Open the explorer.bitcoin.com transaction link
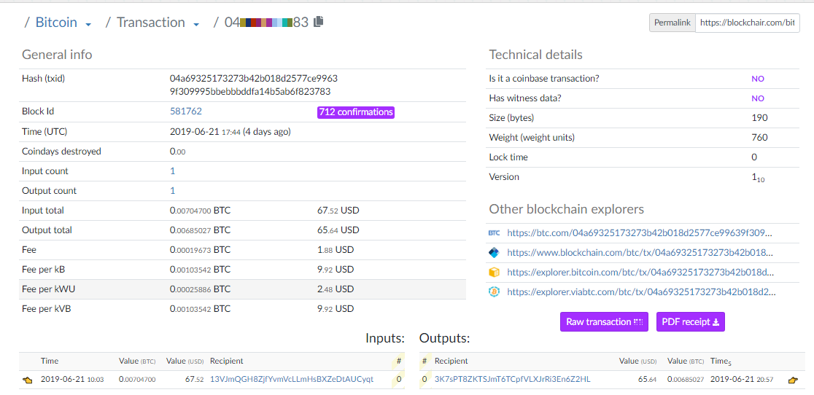 coord(640,272)
